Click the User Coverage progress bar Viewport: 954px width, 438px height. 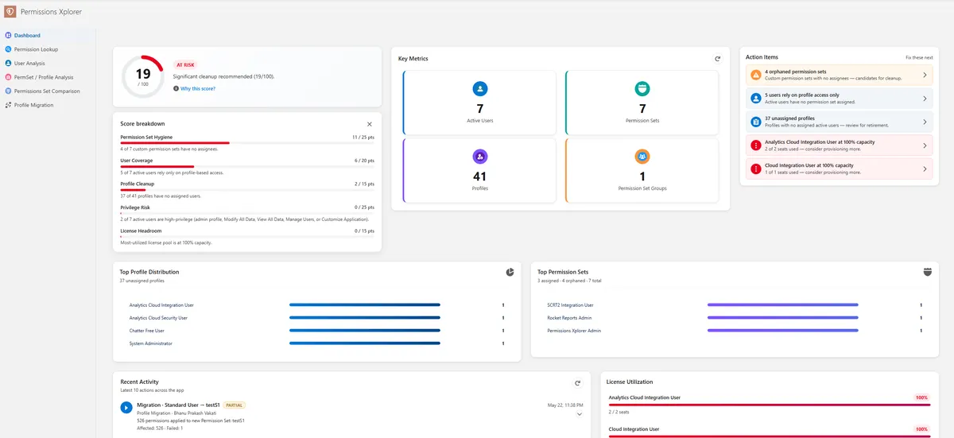tap(247, 167)
